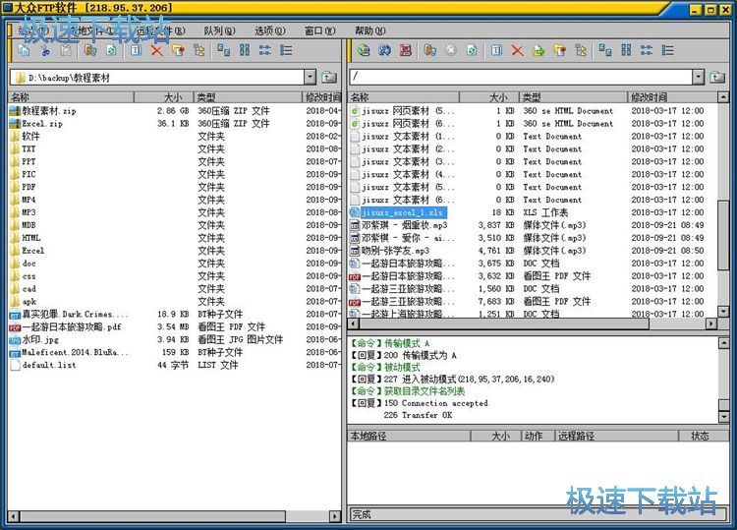Image resolution: width=737 pixels, height=530 pixels.
Task: Click inside the local path field
Action: point(157,77)
